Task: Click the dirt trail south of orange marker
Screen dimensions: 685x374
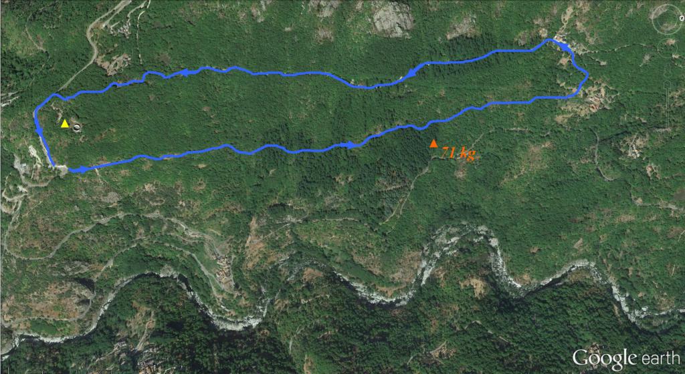Action: 409,192
